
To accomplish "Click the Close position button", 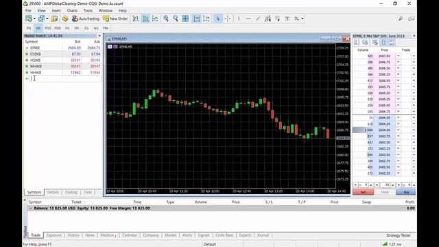I will tap(385, 192).
